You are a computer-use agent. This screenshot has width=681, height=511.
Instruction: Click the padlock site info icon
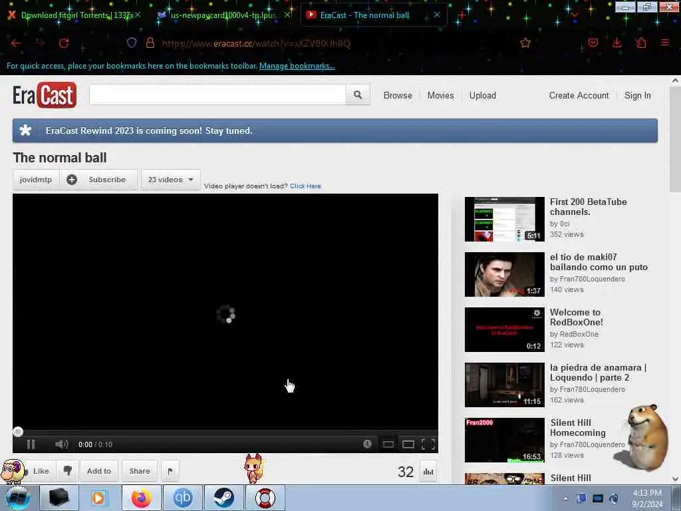[150, 43]
